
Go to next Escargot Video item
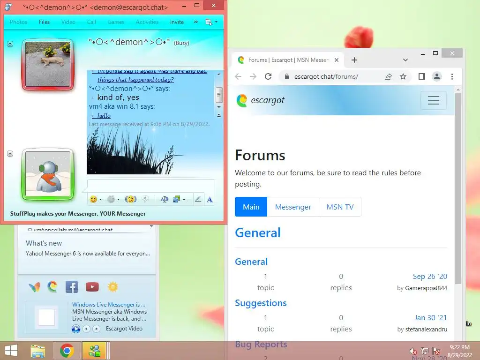pos(97,329)
